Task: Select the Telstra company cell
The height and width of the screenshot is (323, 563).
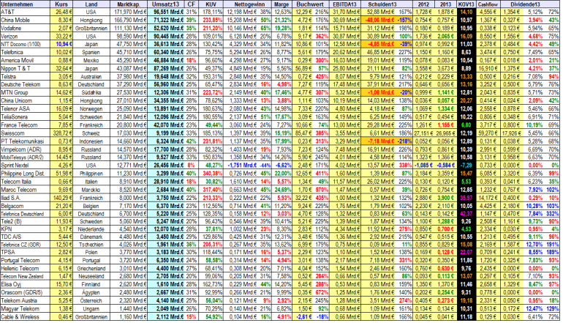Action: [x=25, y=76]
